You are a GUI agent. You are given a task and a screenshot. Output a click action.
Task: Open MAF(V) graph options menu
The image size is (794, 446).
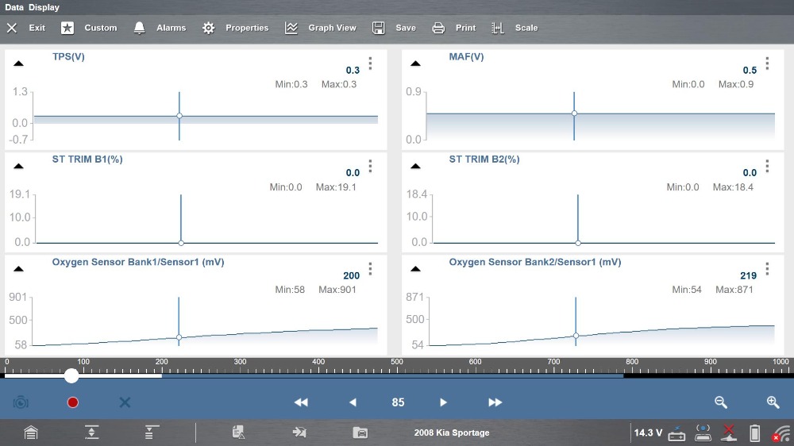pyautogui.click(x=767, y=63)
